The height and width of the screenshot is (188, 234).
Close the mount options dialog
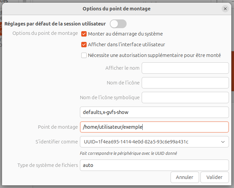coord(225,9)
